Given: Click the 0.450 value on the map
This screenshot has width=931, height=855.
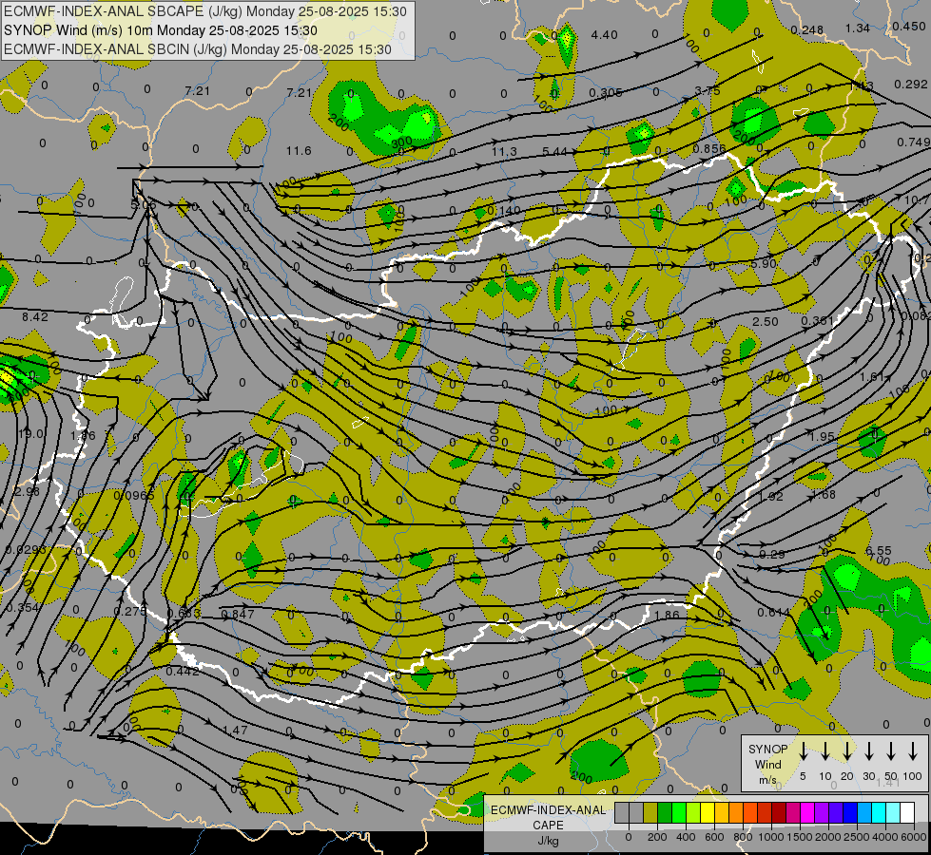Looking at the screenshot, I should pyautogui.click(x=908, y=26).
